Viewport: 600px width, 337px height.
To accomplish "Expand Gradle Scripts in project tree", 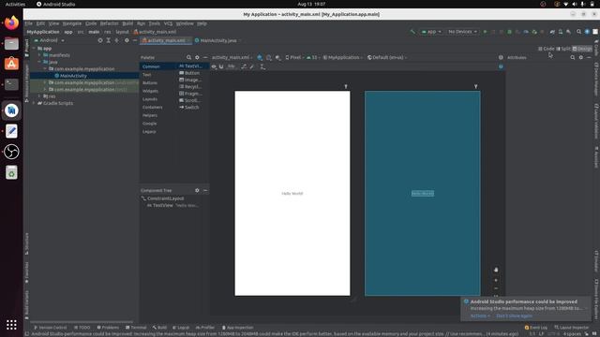I will point(34,103).
